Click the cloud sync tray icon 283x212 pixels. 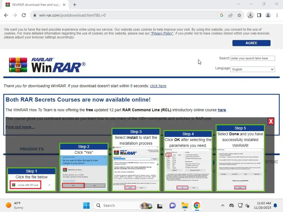click(232, 205)
